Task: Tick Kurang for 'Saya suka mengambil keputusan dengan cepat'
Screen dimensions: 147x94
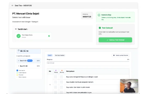Action: (x=61, y=77)
